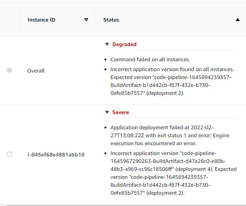Click the divider left of Instance ID header
Viewport: 246px width, 206px height.
pos(20,20)
